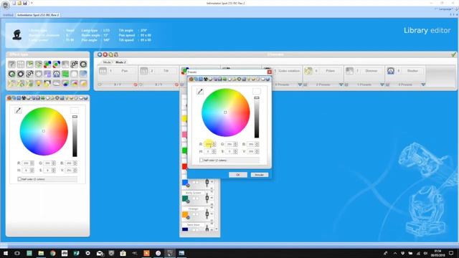This screenshot has width=459, height=258.
Task: Remove the Tilt channel via its red circle
Action: (176, 85)
